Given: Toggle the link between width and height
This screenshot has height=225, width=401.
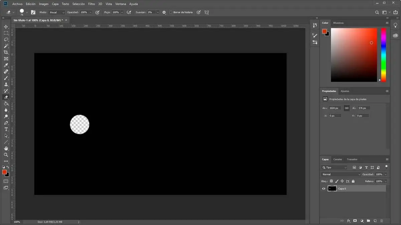Looking at the screenshot, I should (347, 108).
